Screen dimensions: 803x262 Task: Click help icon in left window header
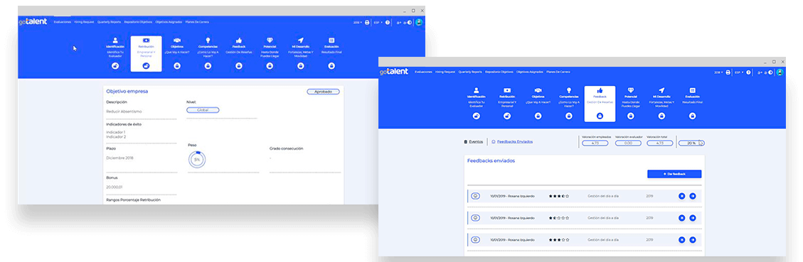point(388,23)
